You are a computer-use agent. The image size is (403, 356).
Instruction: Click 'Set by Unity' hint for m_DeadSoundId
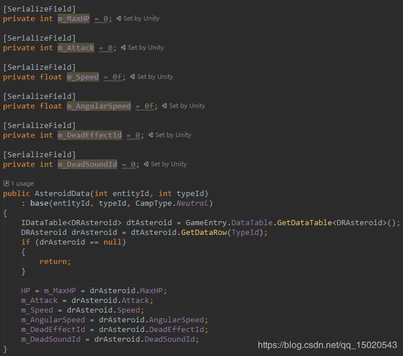tap(169, 164)
